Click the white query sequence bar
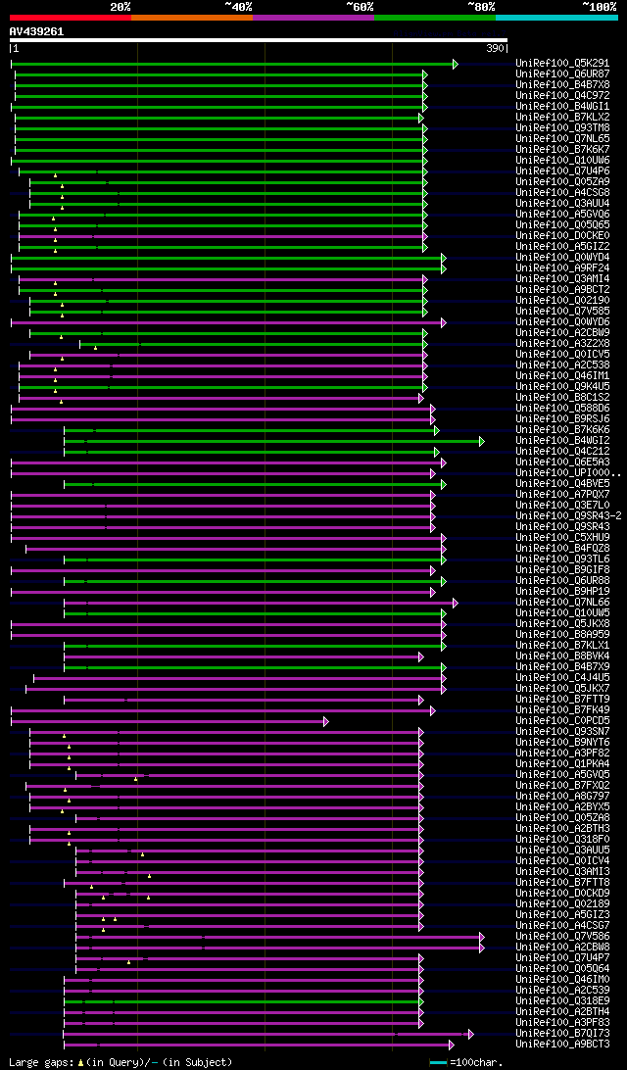The width and height of the screenshot is (627, 1070). click(x=259, y=39)
